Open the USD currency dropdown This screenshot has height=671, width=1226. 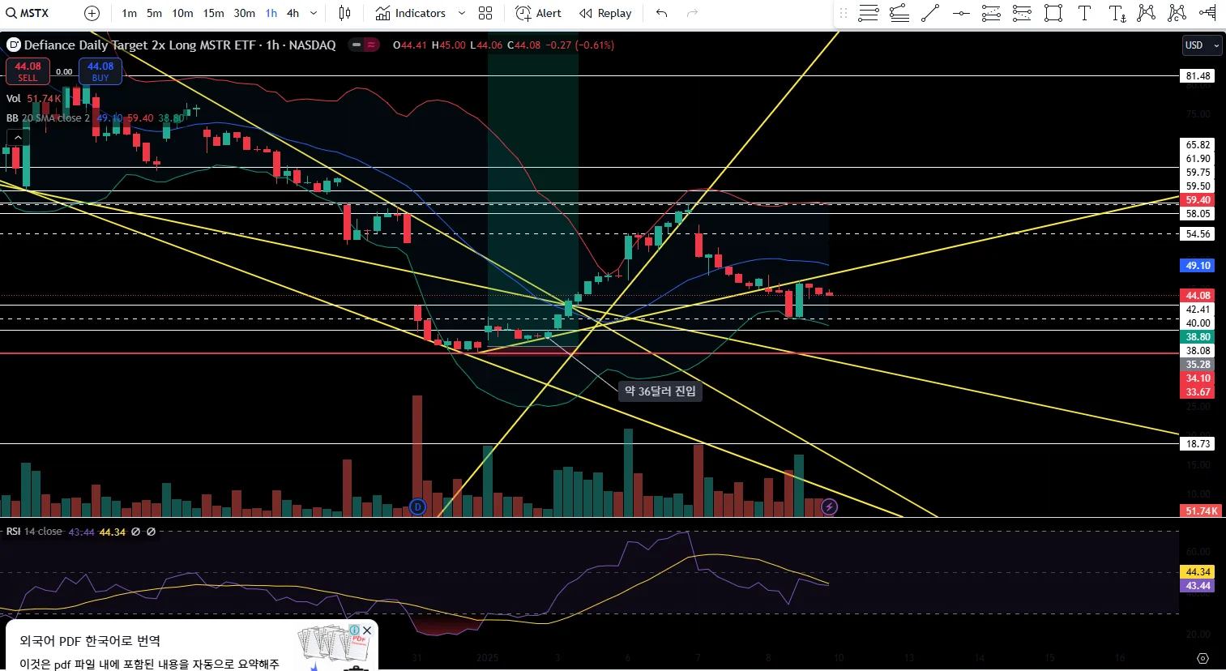pyautogui.click(x=1202, y=45)
